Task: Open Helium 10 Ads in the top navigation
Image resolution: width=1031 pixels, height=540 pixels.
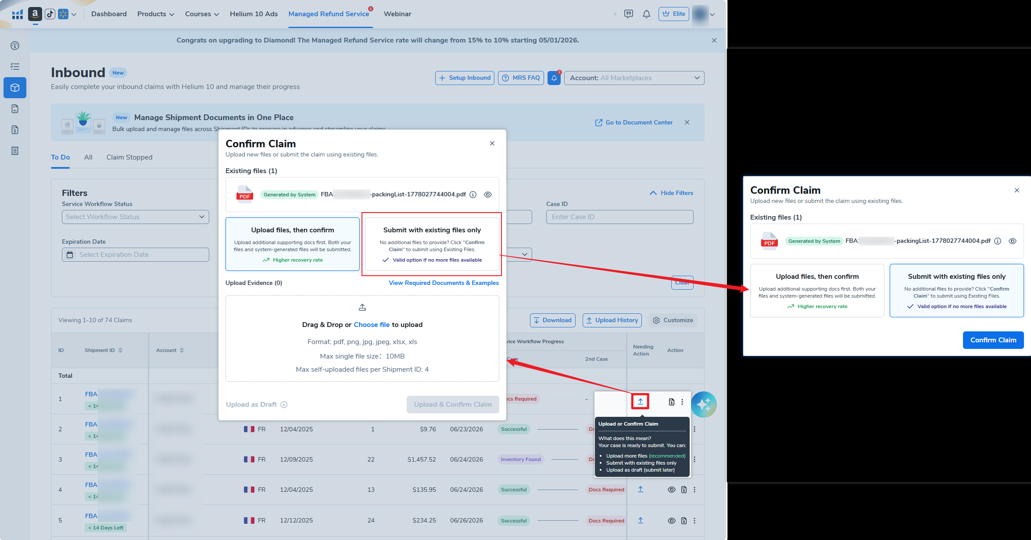Action: [x=254, y=14]
